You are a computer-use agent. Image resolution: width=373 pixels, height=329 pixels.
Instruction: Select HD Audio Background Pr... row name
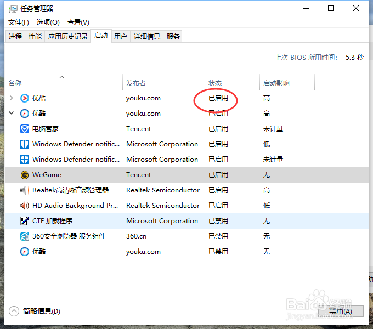pos(75,206)
